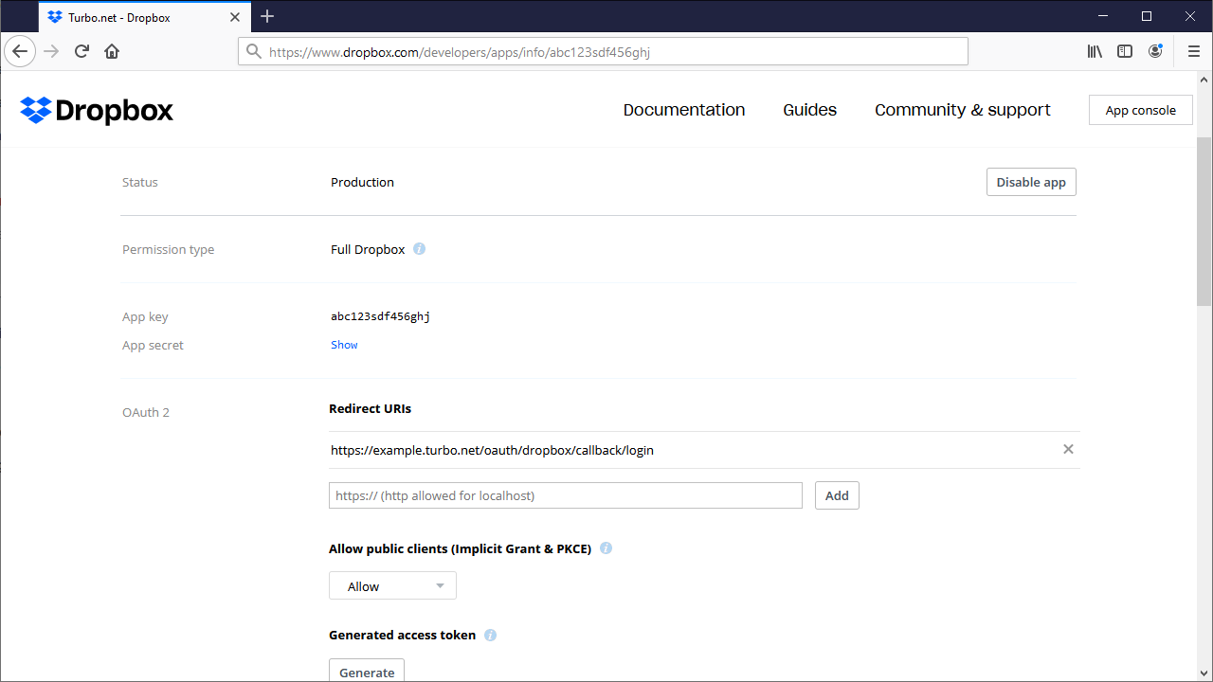The height and width of the screenshot is (682, 1213).
Task: Click the Generated access token info icon
Action: pyautogui.click(x=490, y=635)
